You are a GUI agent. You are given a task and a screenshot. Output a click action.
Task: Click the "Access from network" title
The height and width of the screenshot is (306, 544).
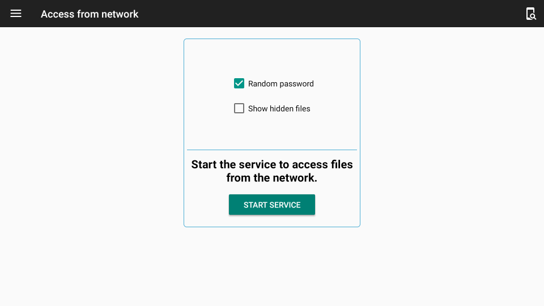[90, 14]
